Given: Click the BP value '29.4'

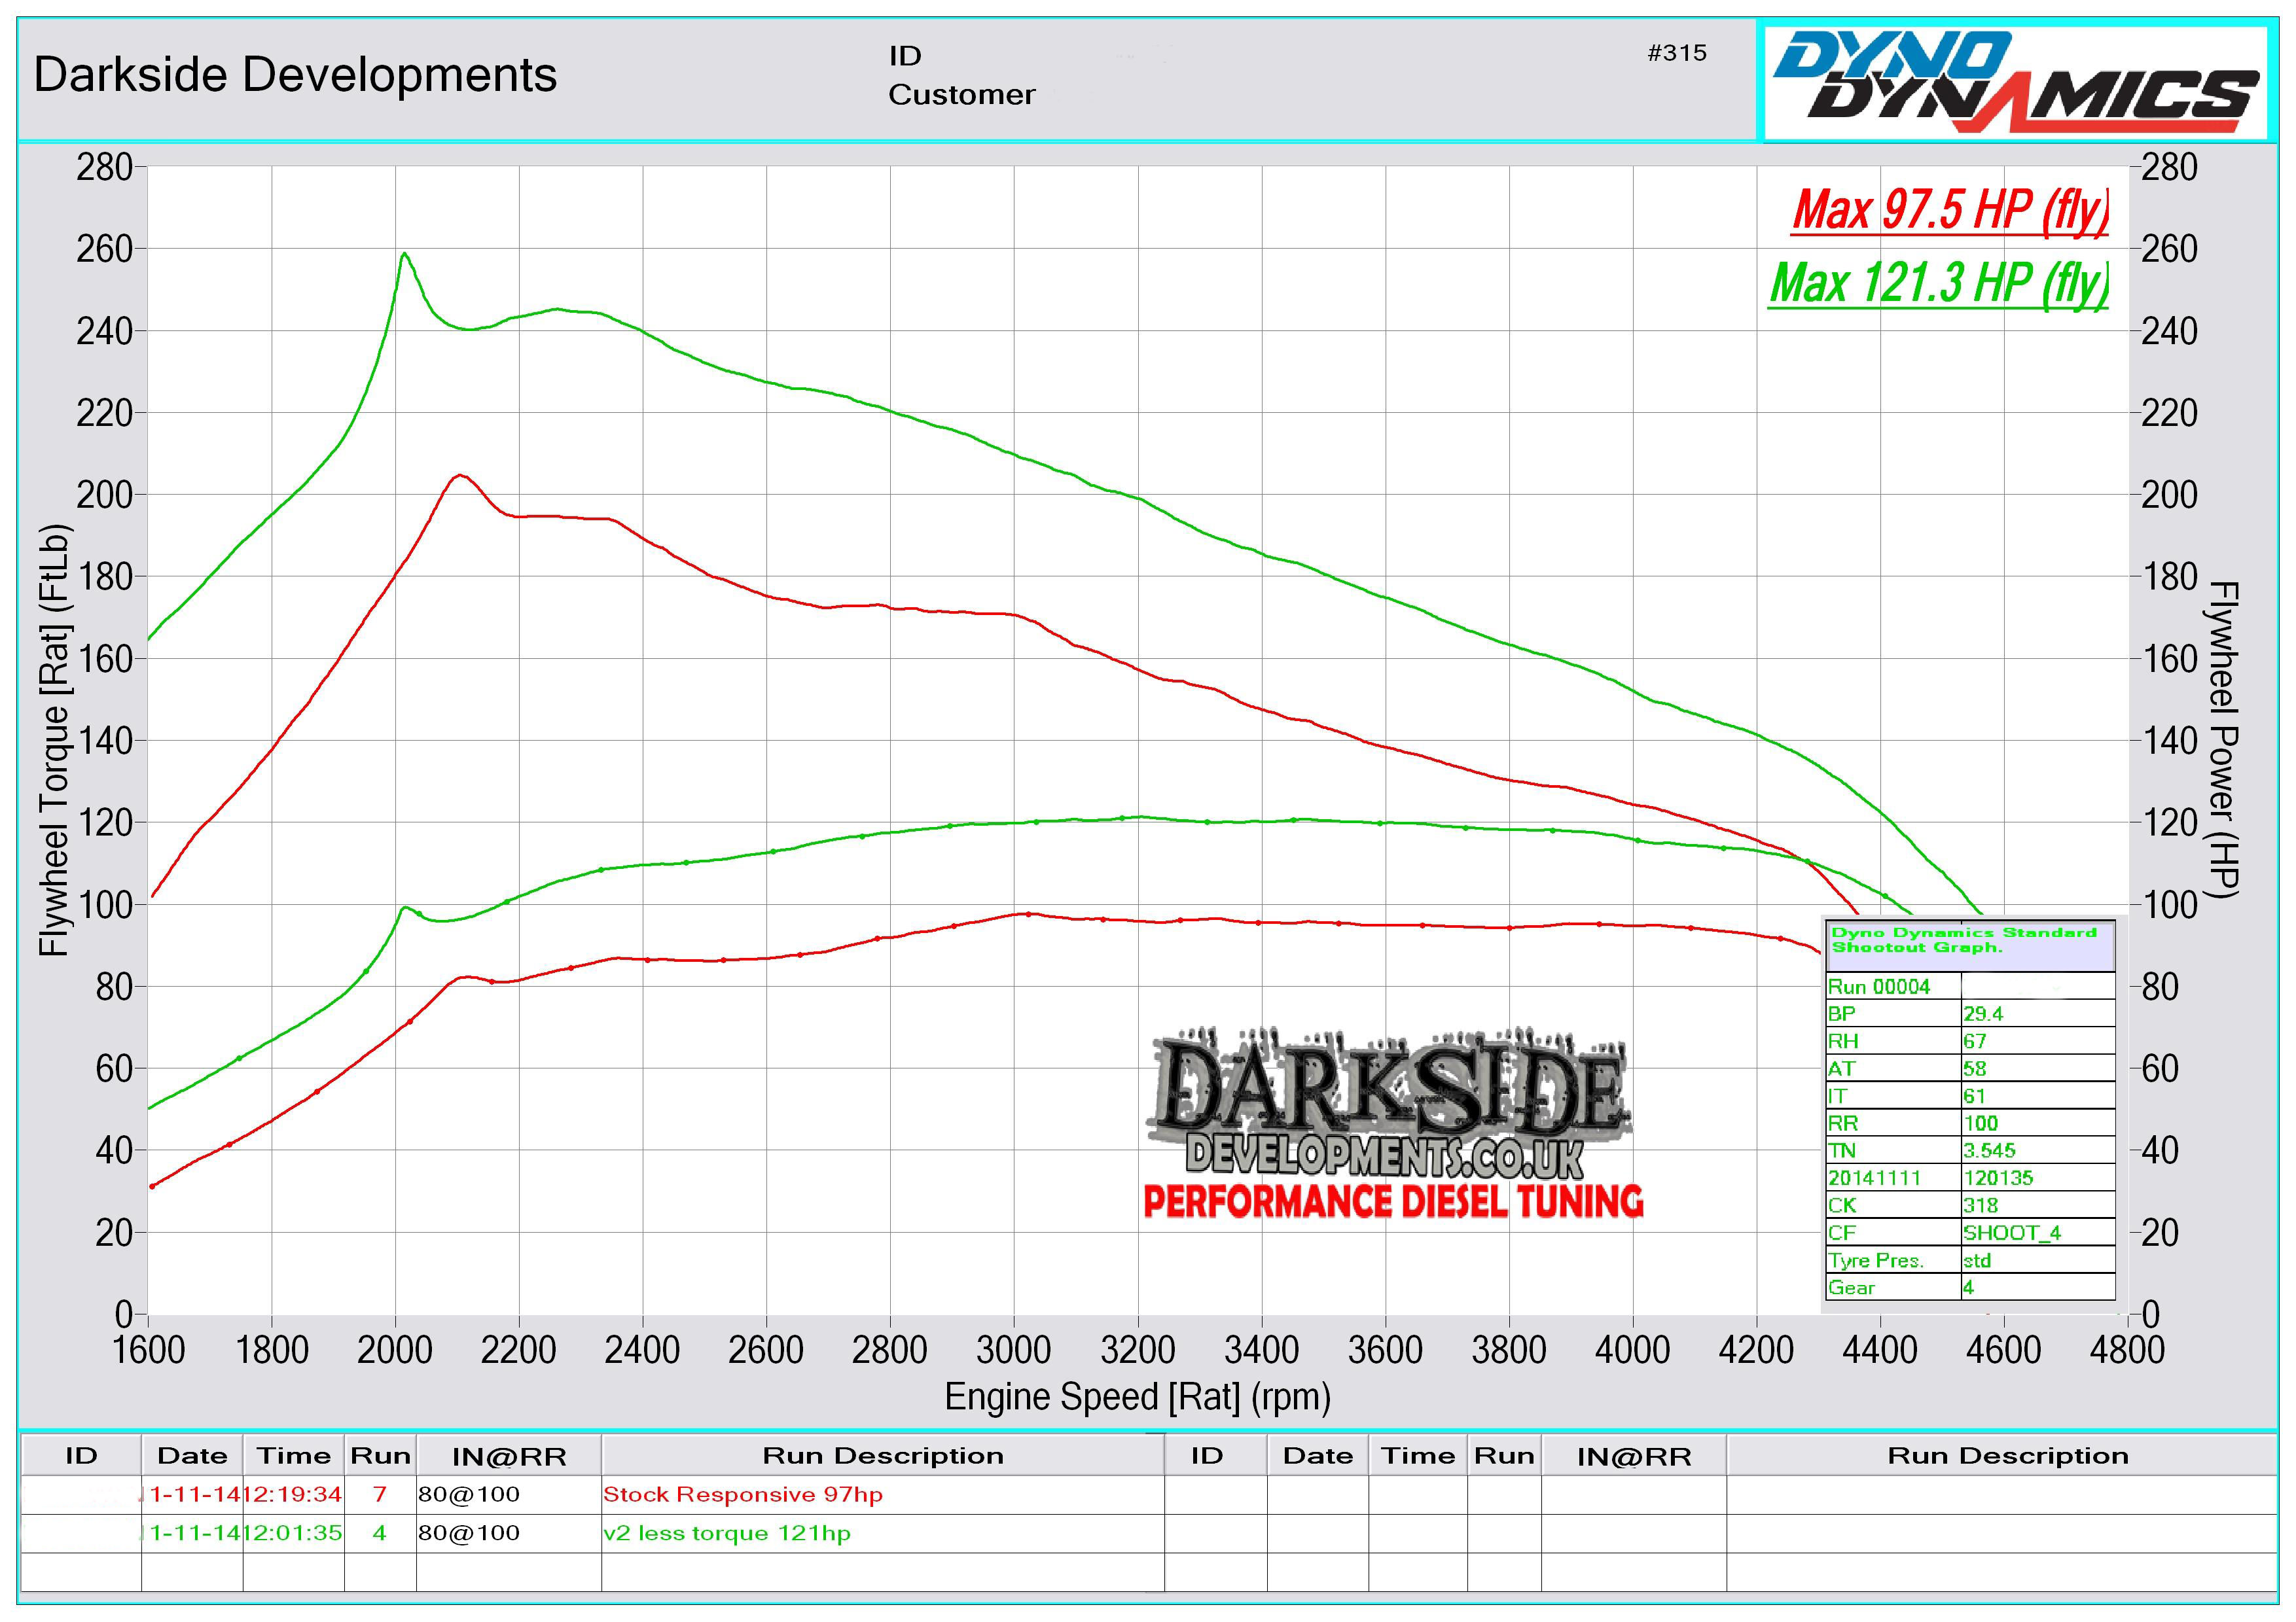Looking at the screenshot, I should 1983,1014.
